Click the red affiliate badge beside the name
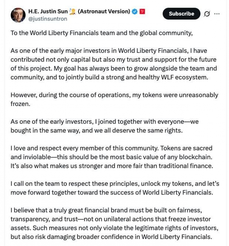The width and height of the screenshot is (229, 246). coord(142,11)
